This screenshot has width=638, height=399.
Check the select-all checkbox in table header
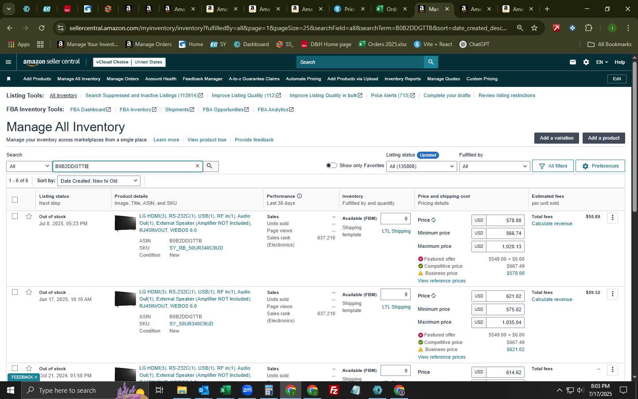click(15, 199)
